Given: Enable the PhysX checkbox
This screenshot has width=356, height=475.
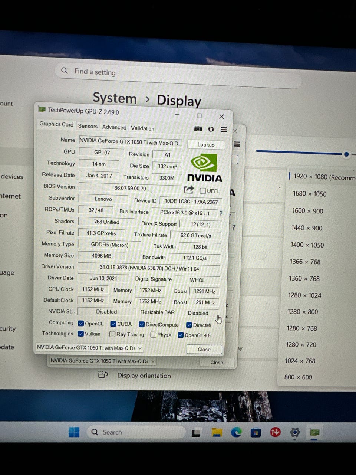Looking at the screenshot, I should point(153,335).
